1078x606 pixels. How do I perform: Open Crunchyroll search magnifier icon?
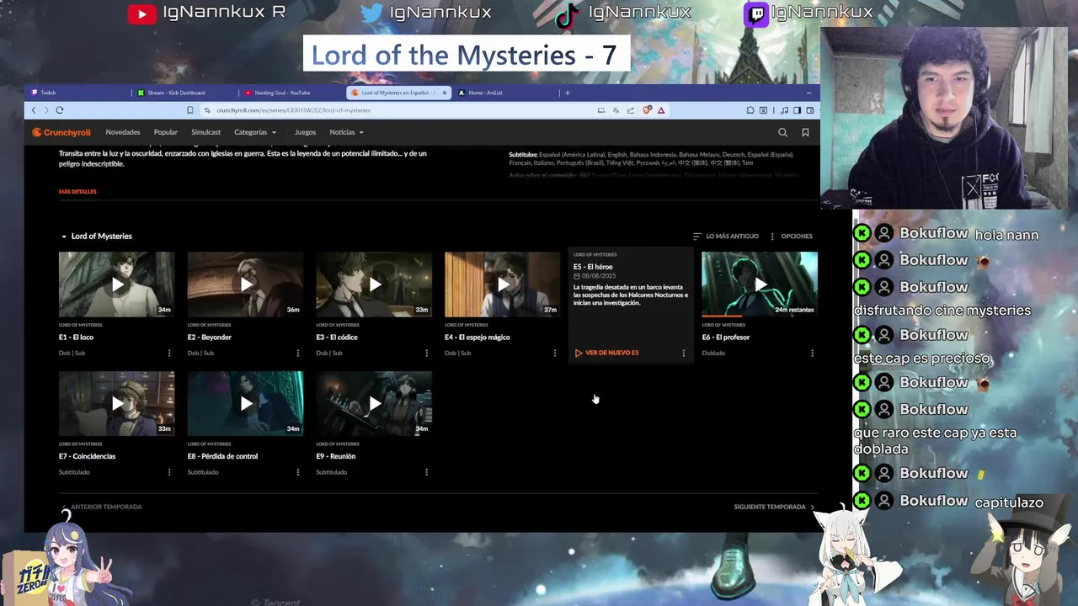(x=782, y=132)
